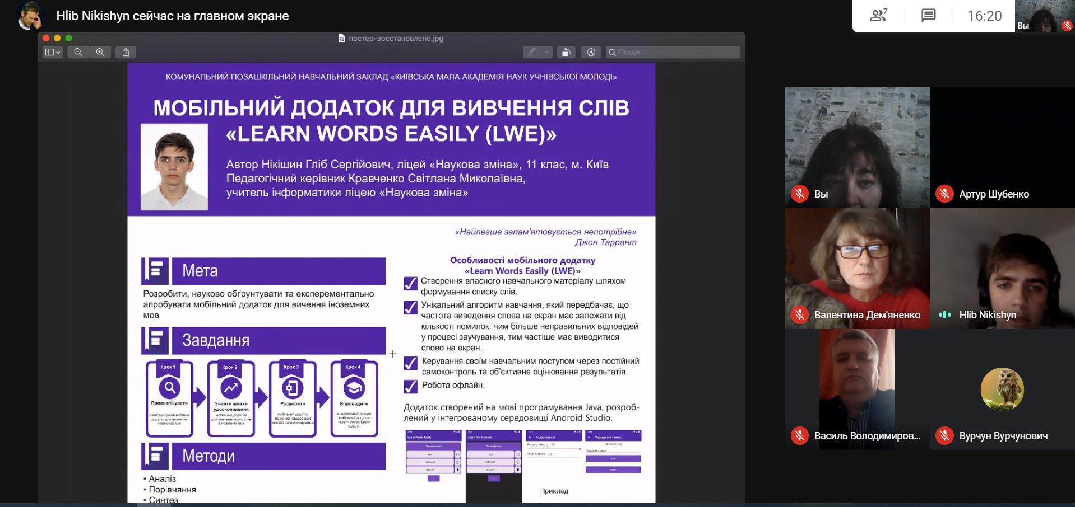Click the author portrait photo on poster

[174, 167]
